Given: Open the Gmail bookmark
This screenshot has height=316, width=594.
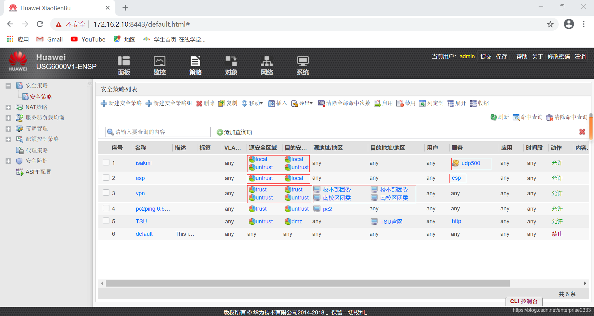Looking at the screenshot, I should pos(49,39).
